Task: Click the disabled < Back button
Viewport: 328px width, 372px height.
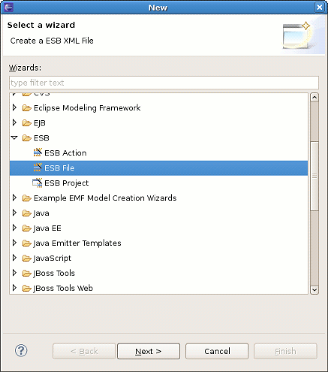Action: tap(84, 351)
